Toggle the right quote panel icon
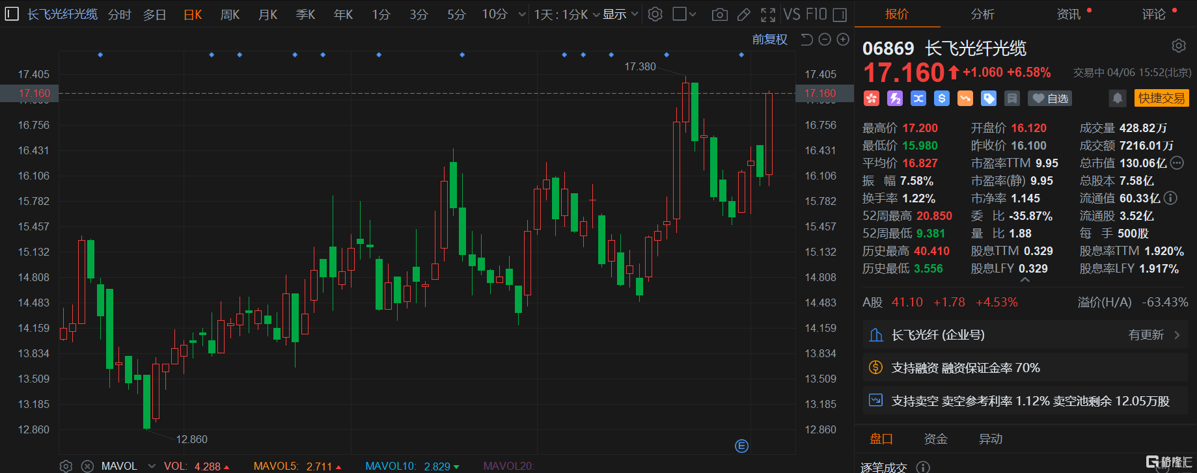The height and width of the screenshot is (473, 1197). (x=840, y=14)
